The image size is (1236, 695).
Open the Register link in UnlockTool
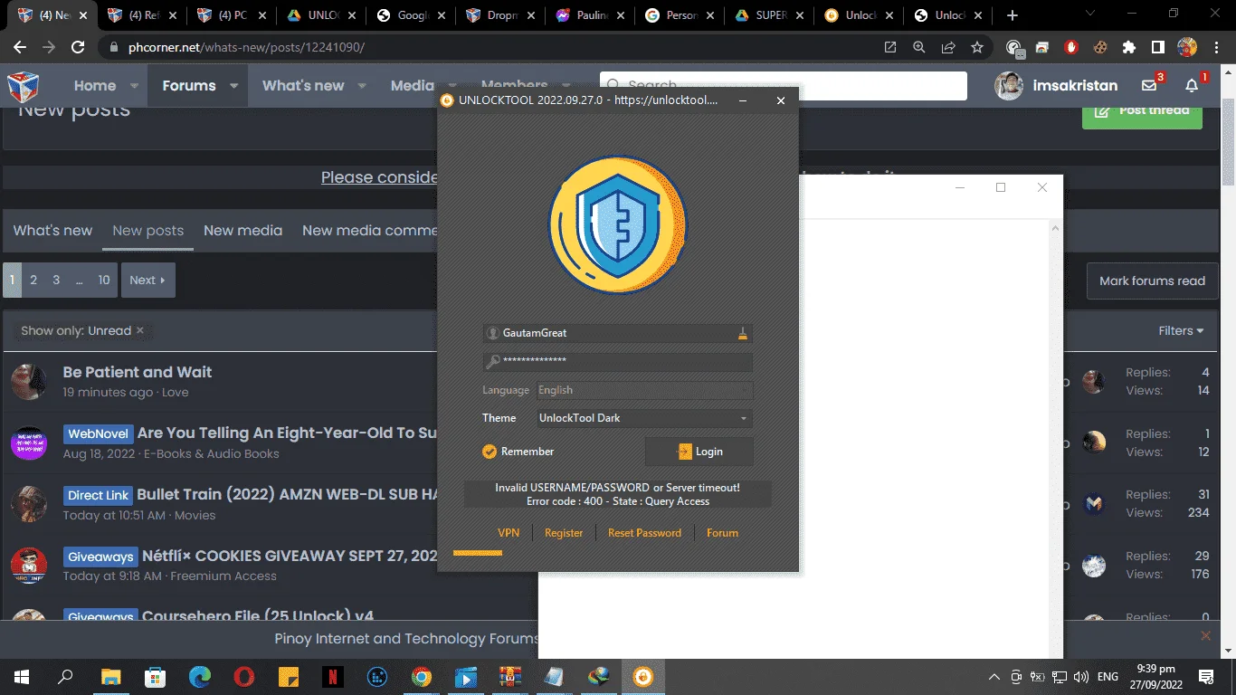coord(564,533)
